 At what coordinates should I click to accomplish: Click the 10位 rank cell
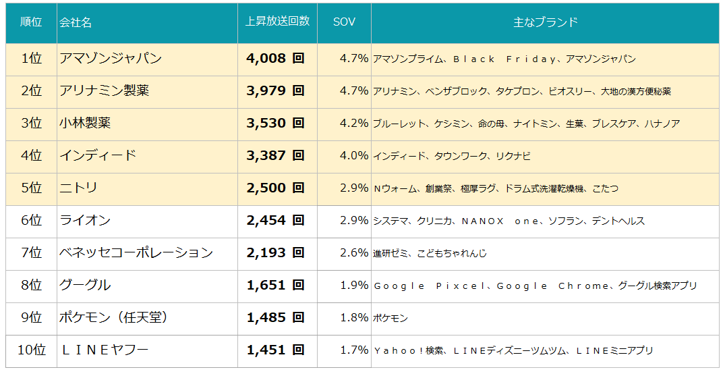(x=31, y=350)
